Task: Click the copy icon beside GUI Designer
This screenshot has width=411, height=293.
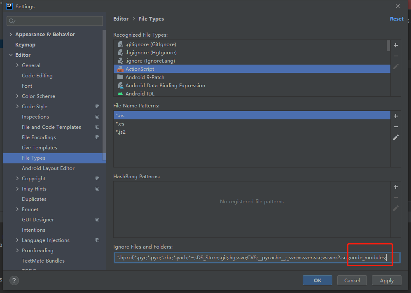Action: pos(97,219)
